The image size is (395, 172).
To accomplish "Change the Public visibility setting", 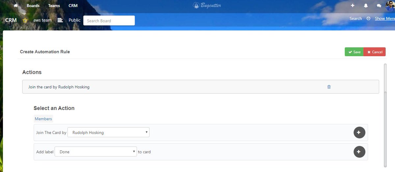I will 74,20.
